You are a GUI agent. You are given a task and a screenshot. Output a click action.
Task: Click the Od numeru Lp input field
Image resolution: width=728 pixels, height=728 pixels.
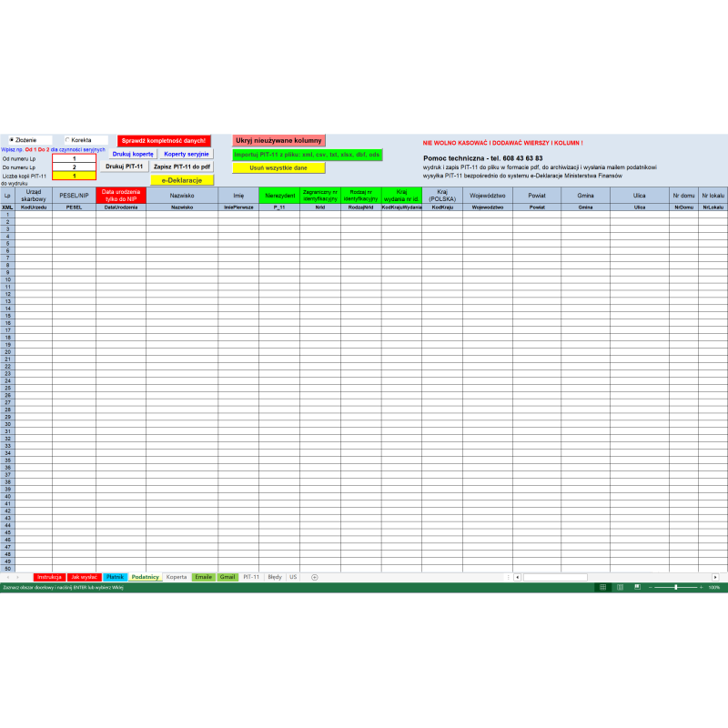tap(75, 158)
